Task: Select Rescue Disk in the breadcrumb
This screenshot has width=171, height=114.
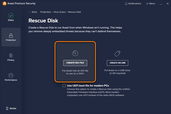Action: tap(75, 12)
